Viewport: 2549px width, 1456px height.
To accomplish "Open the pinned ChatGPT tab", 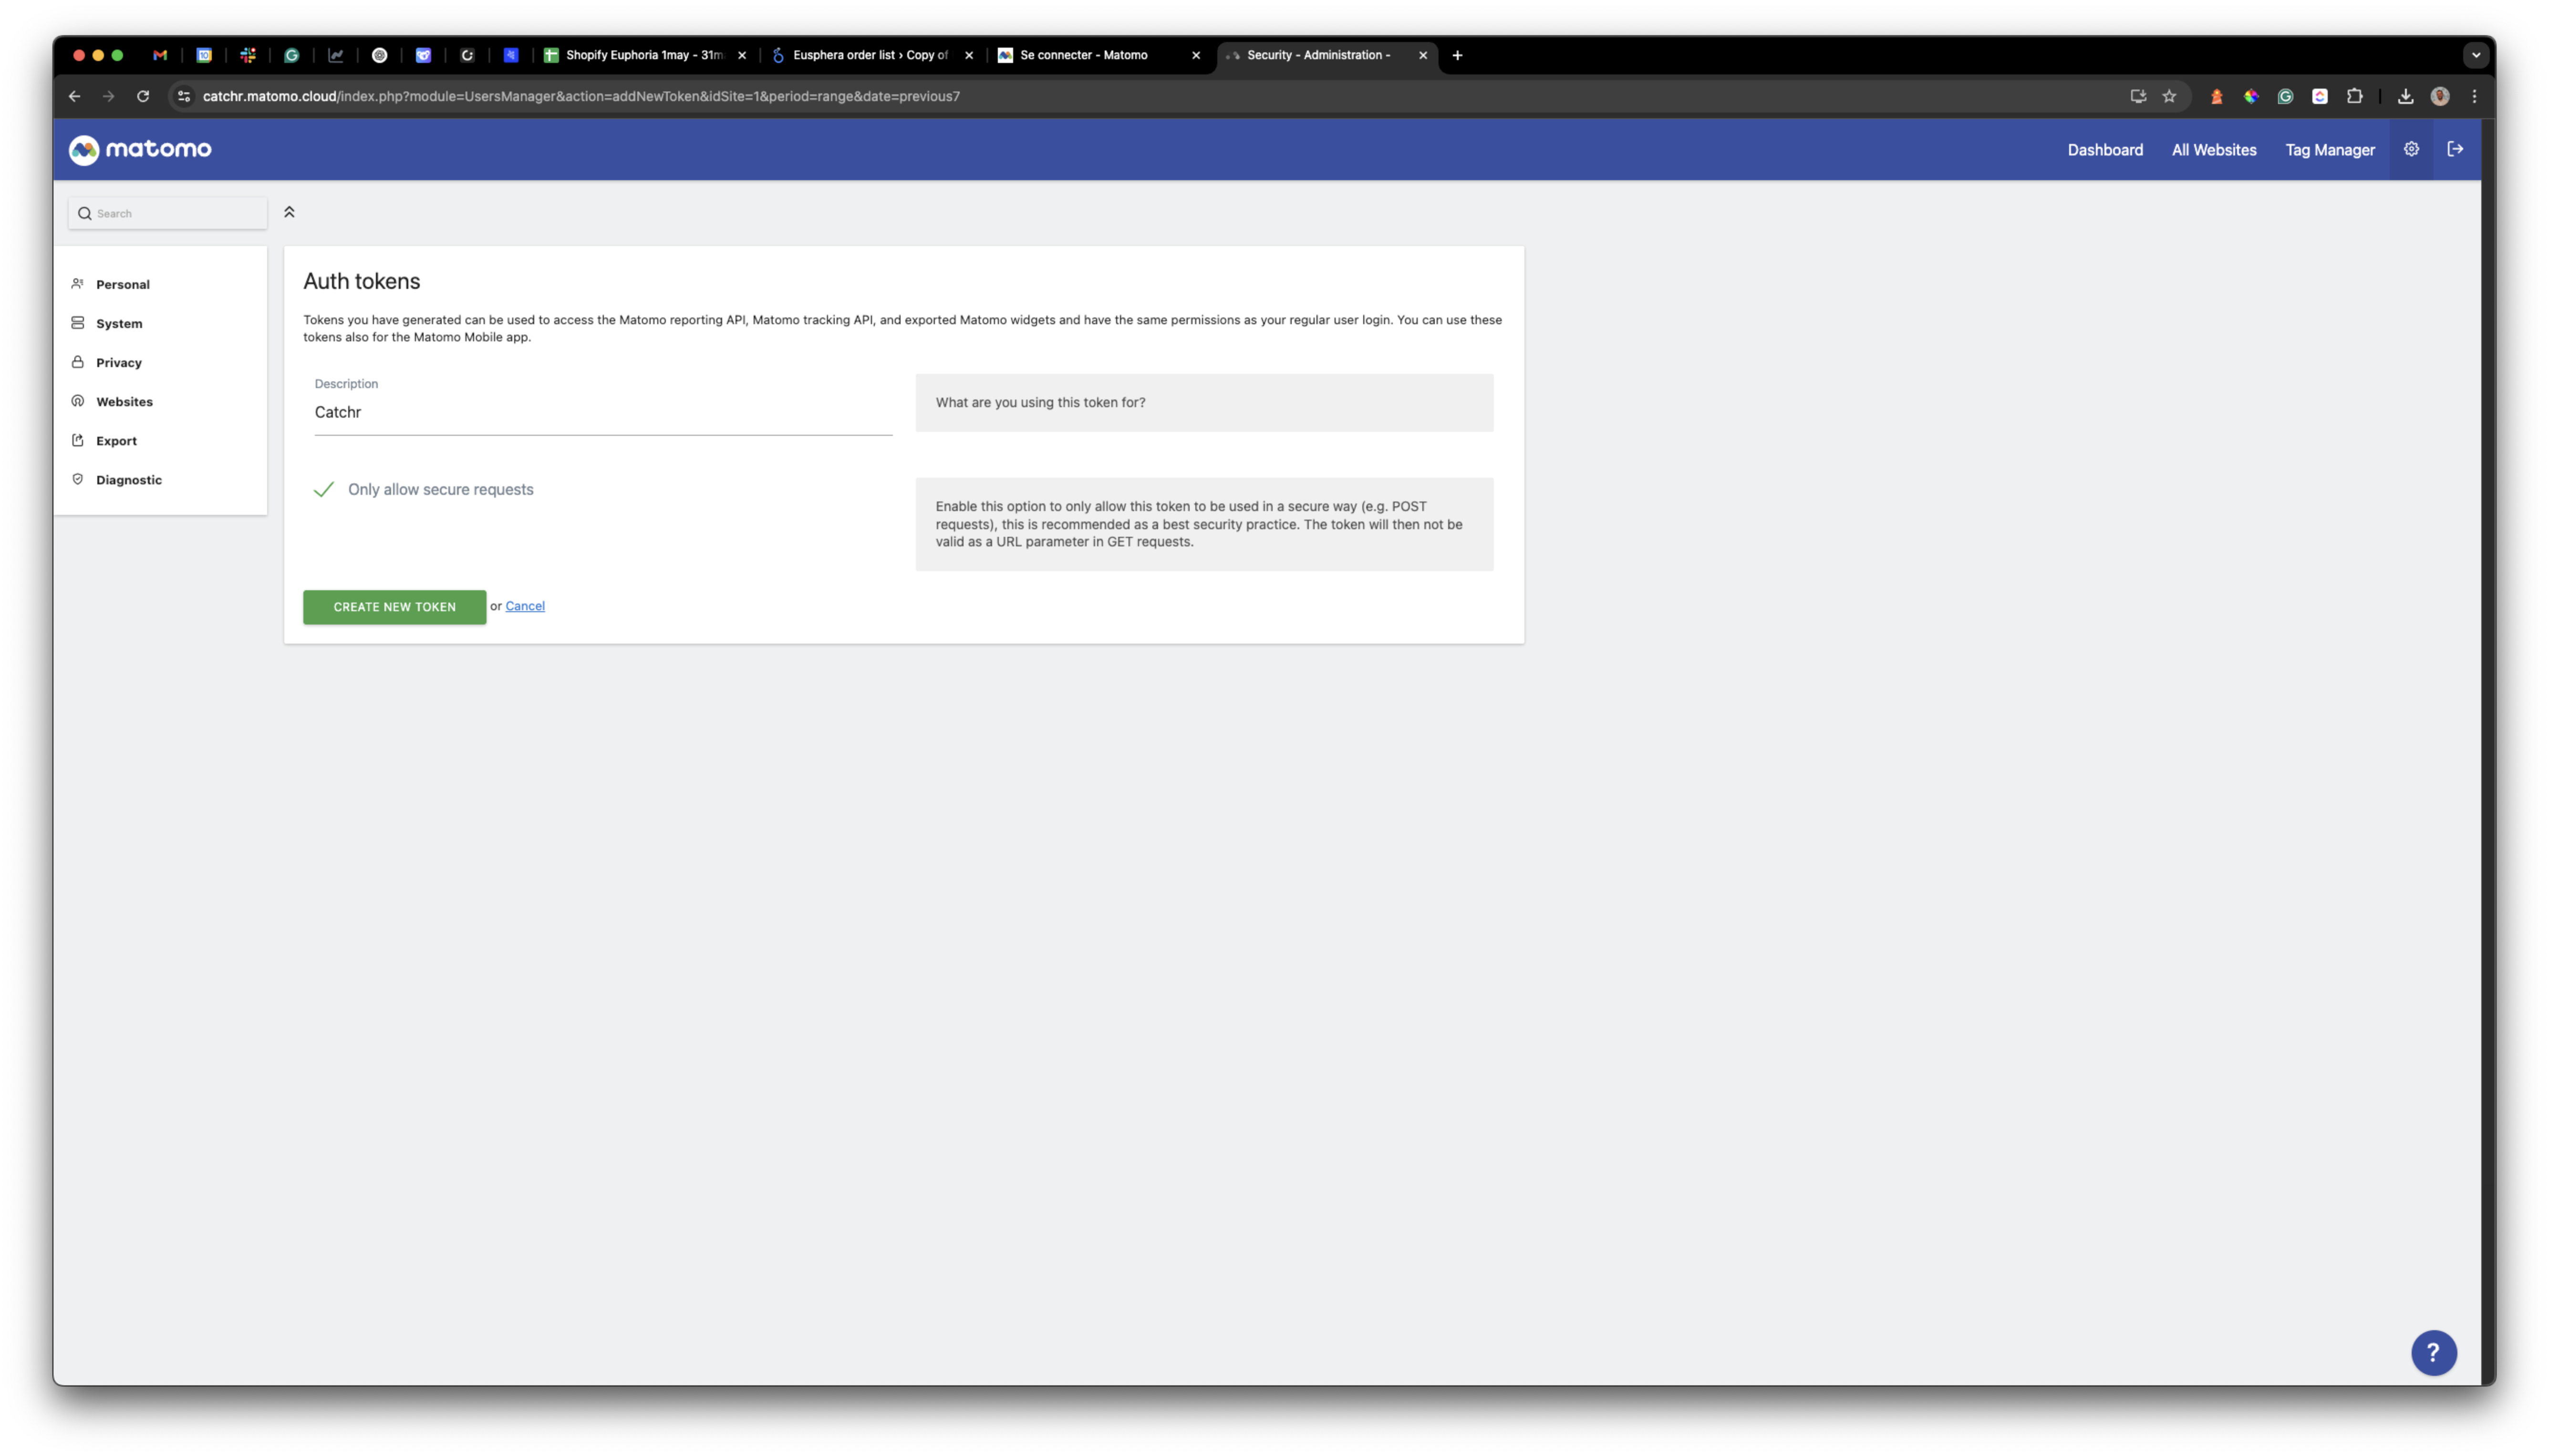I will [380, 55].
